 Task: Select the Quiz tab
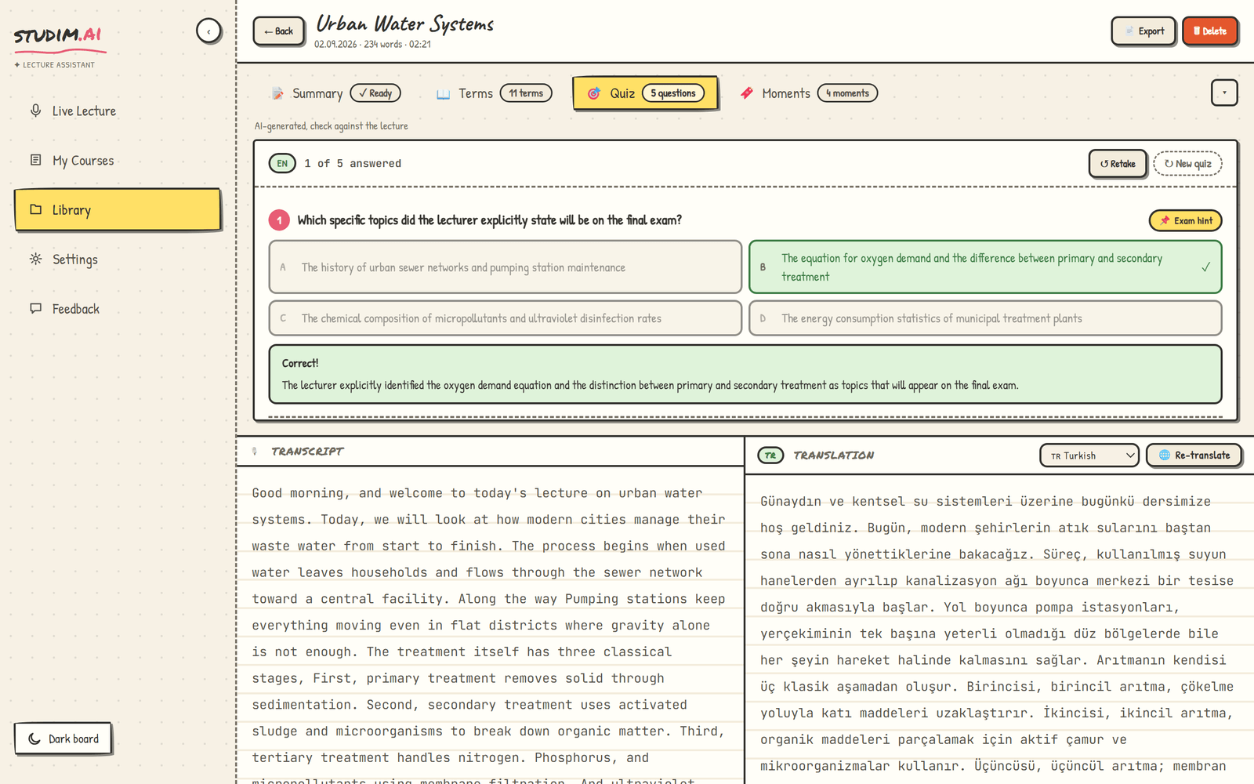pyautogui.click(x=645, y=93)
